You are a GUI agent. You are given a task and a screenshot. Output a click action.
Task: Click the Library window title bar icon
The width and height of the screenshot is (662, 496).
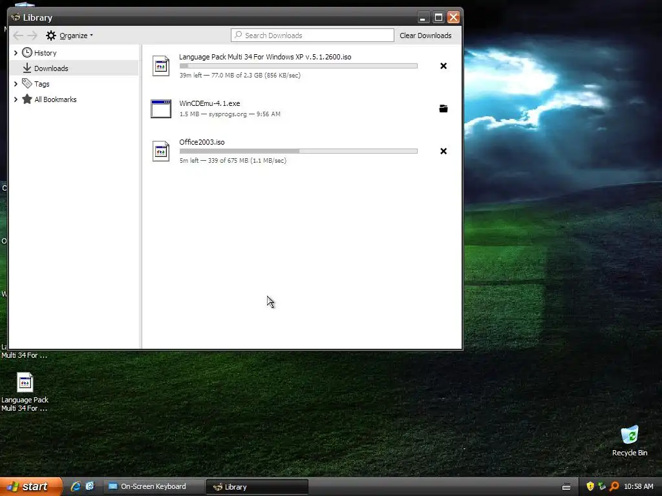[x=16, y=17]
